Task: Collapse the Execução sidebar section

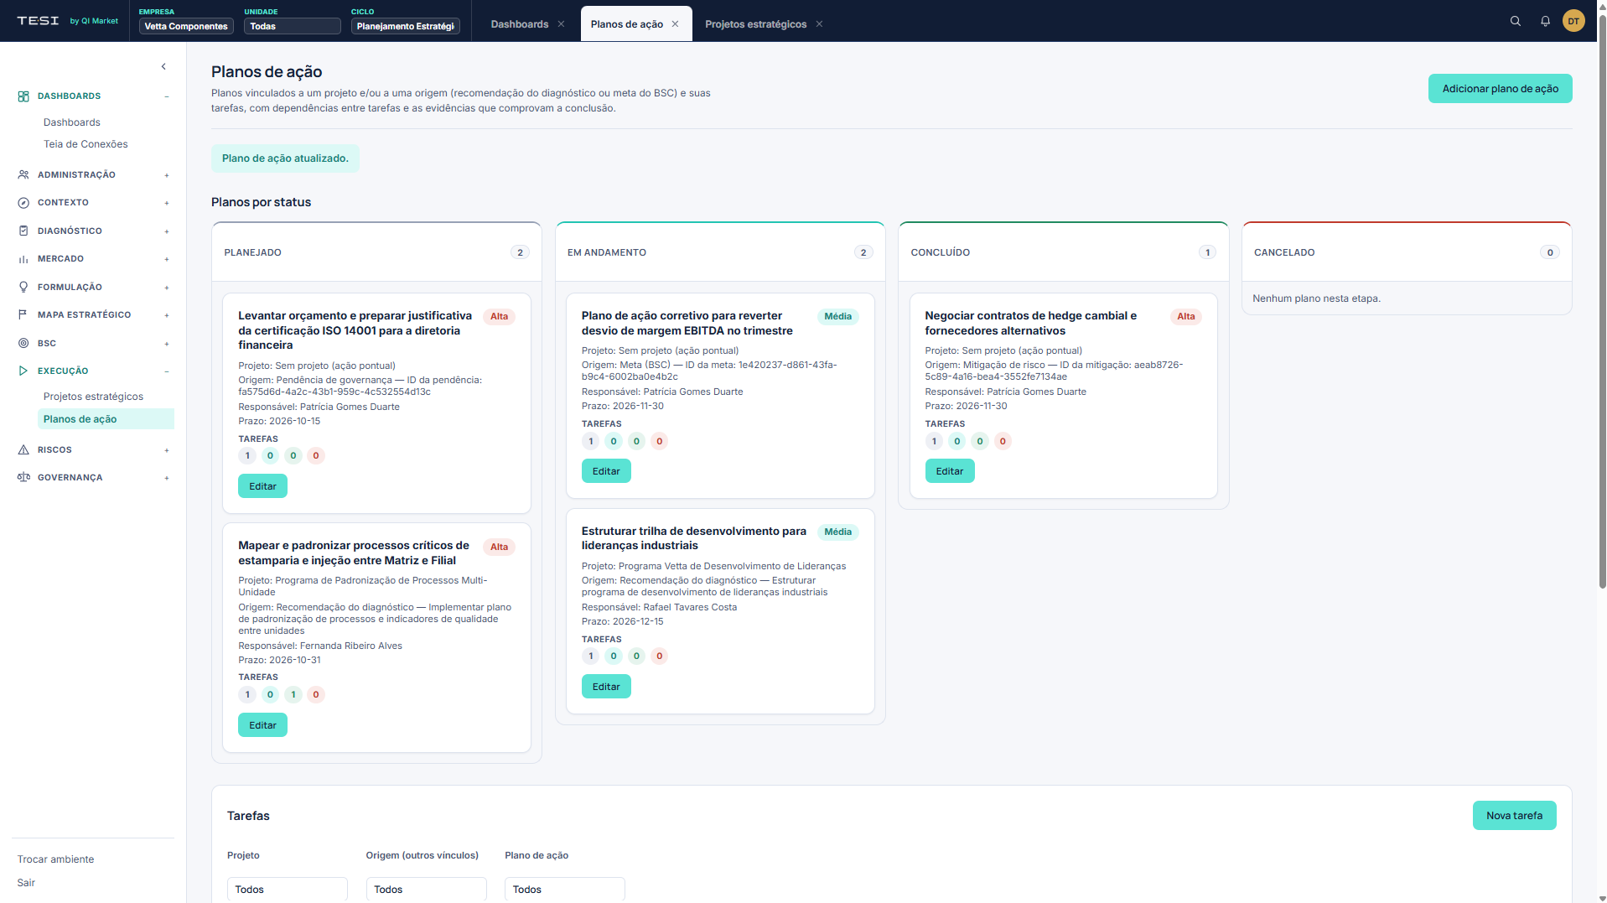Action: click(x=167, y=371)
